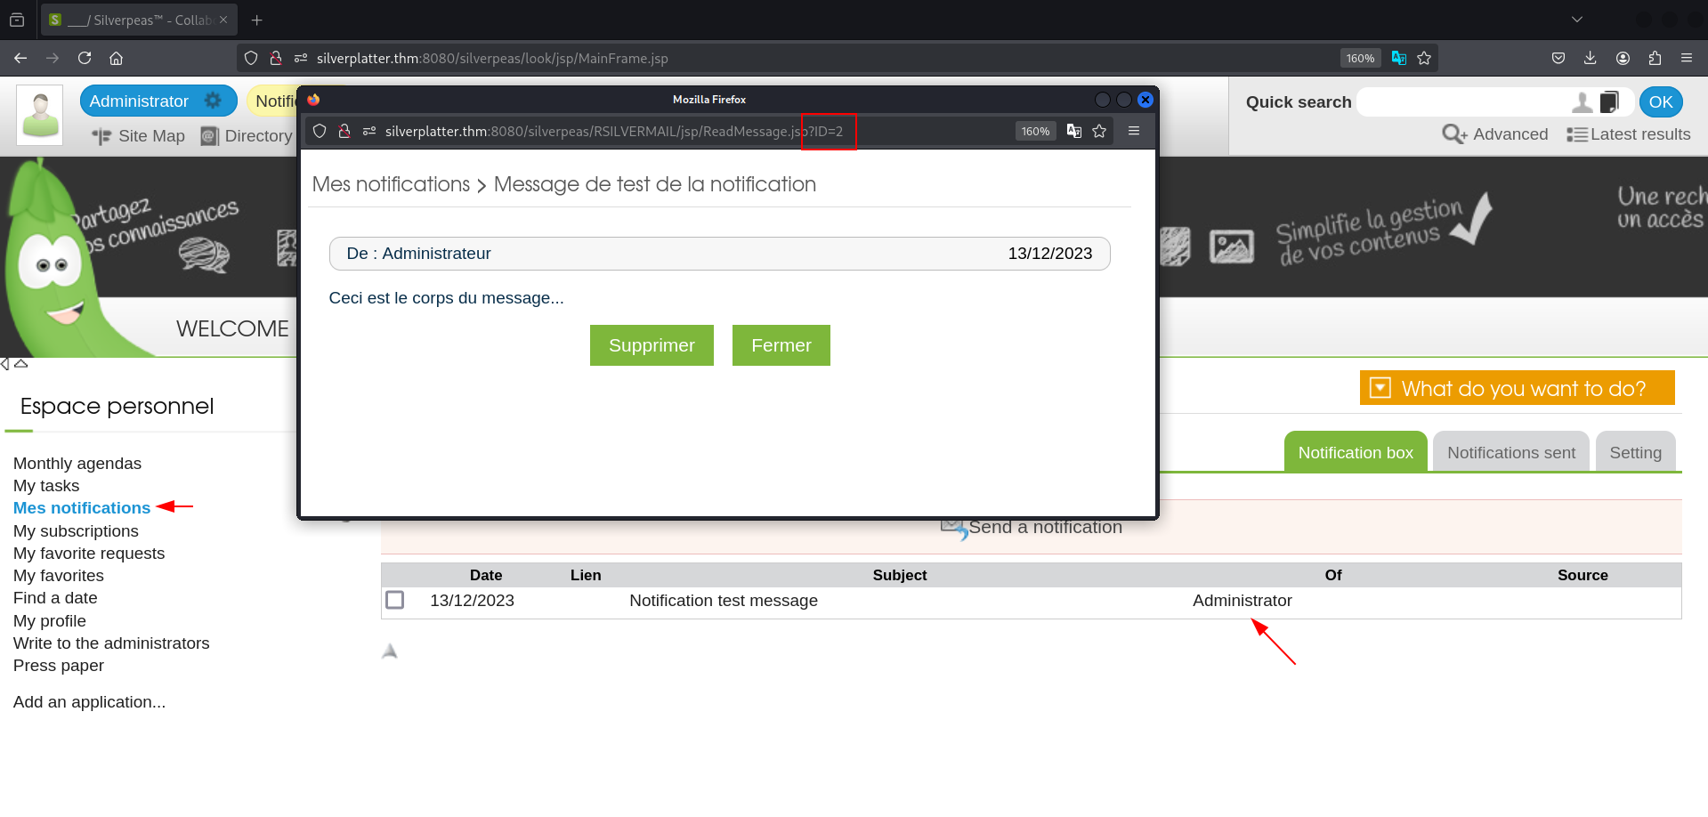The height and width of the screenshot is (817, 1708).
Task: Open the popup window hamburger menu
Action: pyautogui.click(x=1134, y=131)
